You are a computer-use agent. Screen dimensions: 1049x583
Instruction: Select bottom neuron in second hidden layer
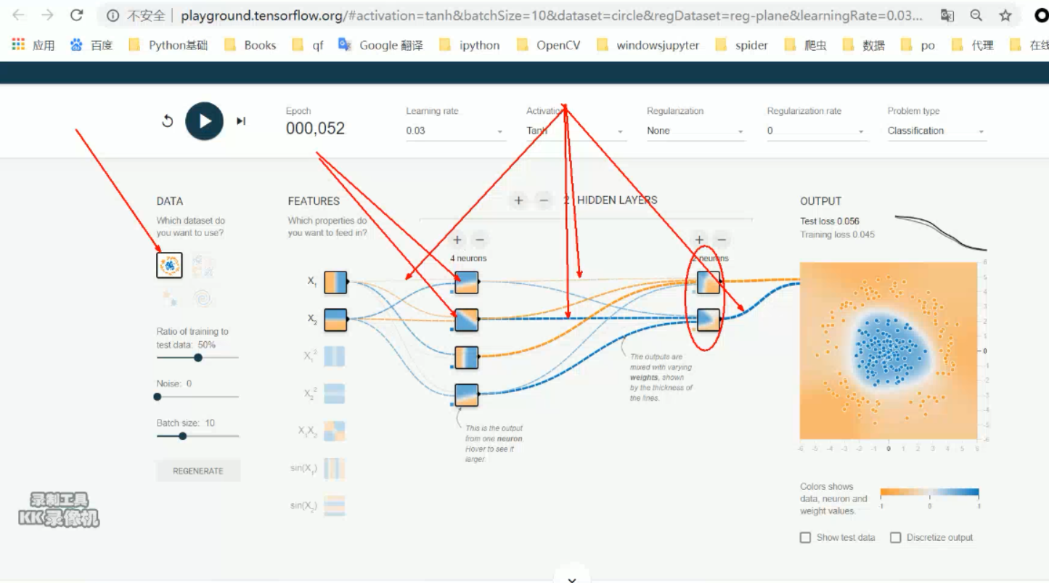click(709, 320)
